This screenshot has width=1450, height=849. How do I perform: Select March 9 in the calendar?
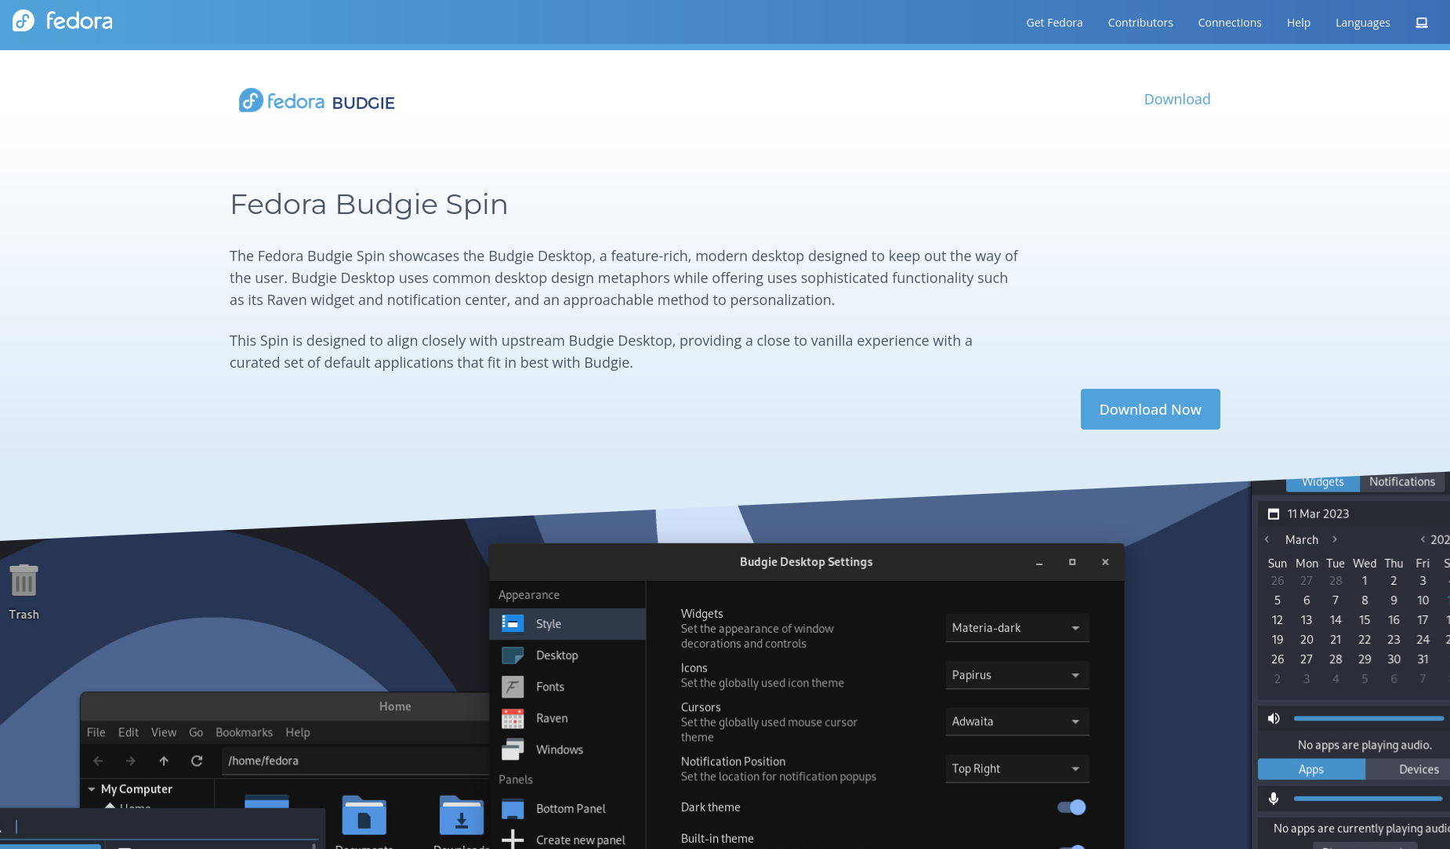[1394, 600]
